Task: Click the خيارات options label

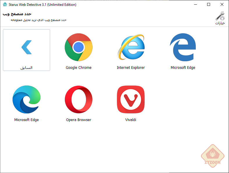Action: (x=220, y=23)
